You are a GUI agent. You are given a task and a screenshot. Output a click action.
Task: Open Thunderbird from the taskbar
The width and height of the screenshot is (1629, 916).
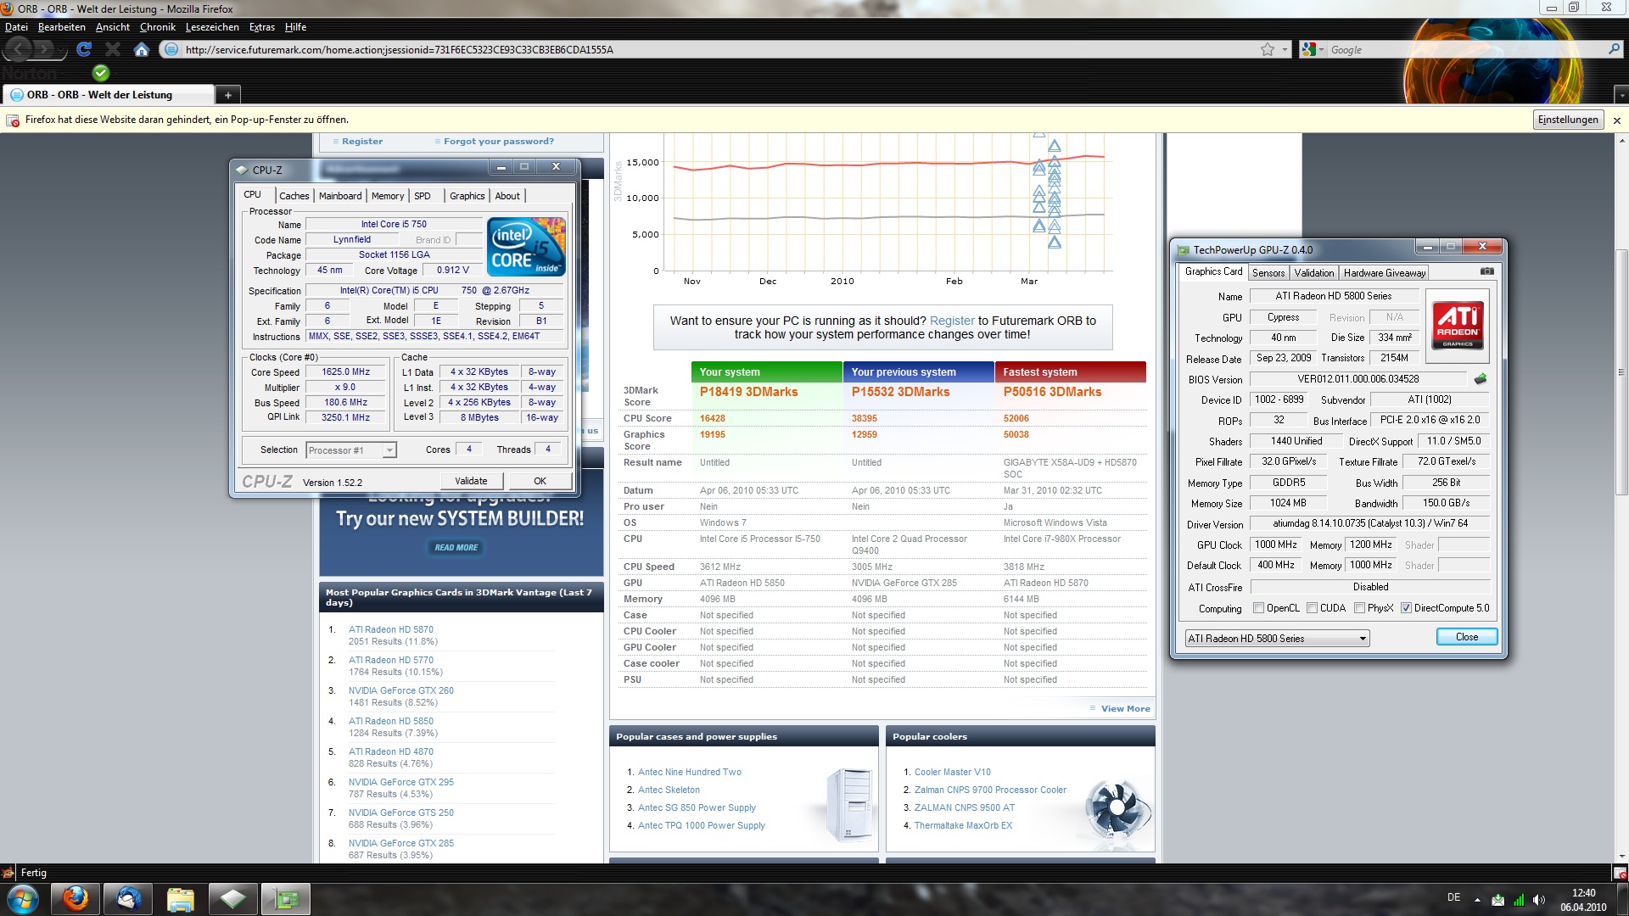(129, 898)
